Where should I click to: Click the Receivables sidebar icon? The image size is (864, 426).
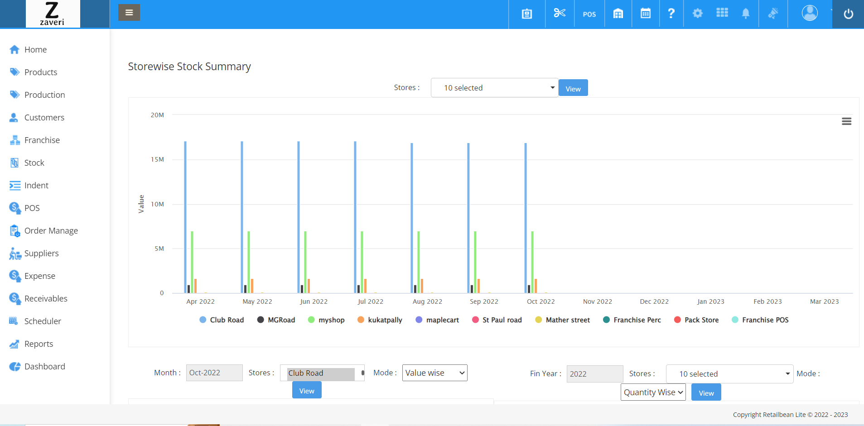click(x=15, y=298)
